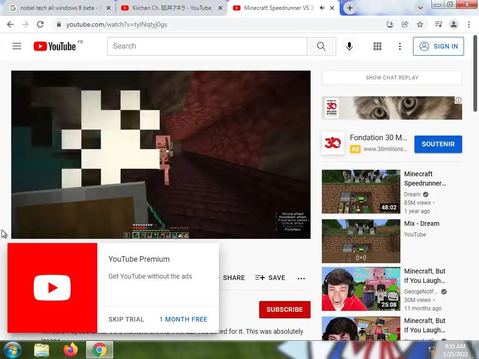Viewport: 479px width, 359px height.
Task: Click SAVE to playlist button
Action: (270, 278)
